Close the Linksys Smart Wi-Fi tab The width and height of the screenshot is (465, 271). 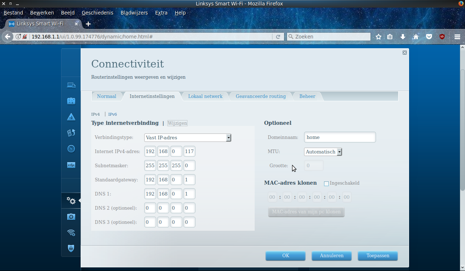[x=76, y=24]
